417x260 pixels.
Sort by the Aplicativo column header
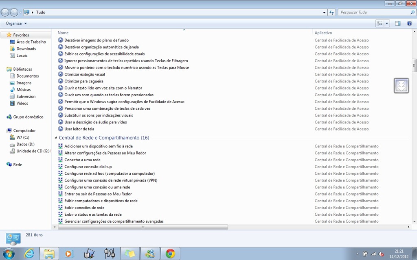click(x=323, y=32)
